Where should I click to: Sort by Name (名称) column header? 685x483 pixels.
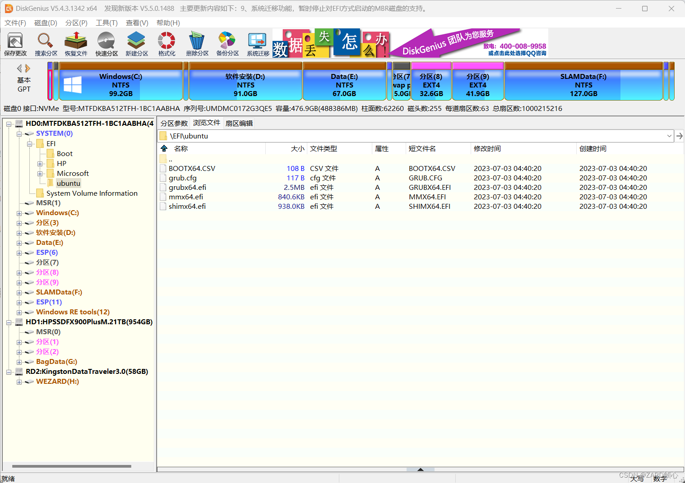click(x=181, y=148)
